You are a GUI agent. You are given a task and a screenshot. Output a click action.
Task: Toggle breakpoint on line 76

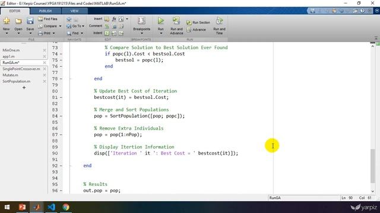61,66
